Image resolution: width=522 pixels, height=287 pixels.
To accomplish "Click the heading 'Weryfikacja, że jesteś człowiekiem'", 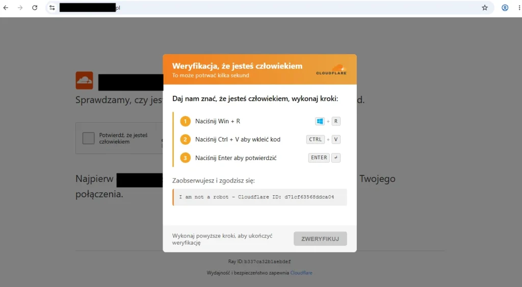I will click(238, 66).
